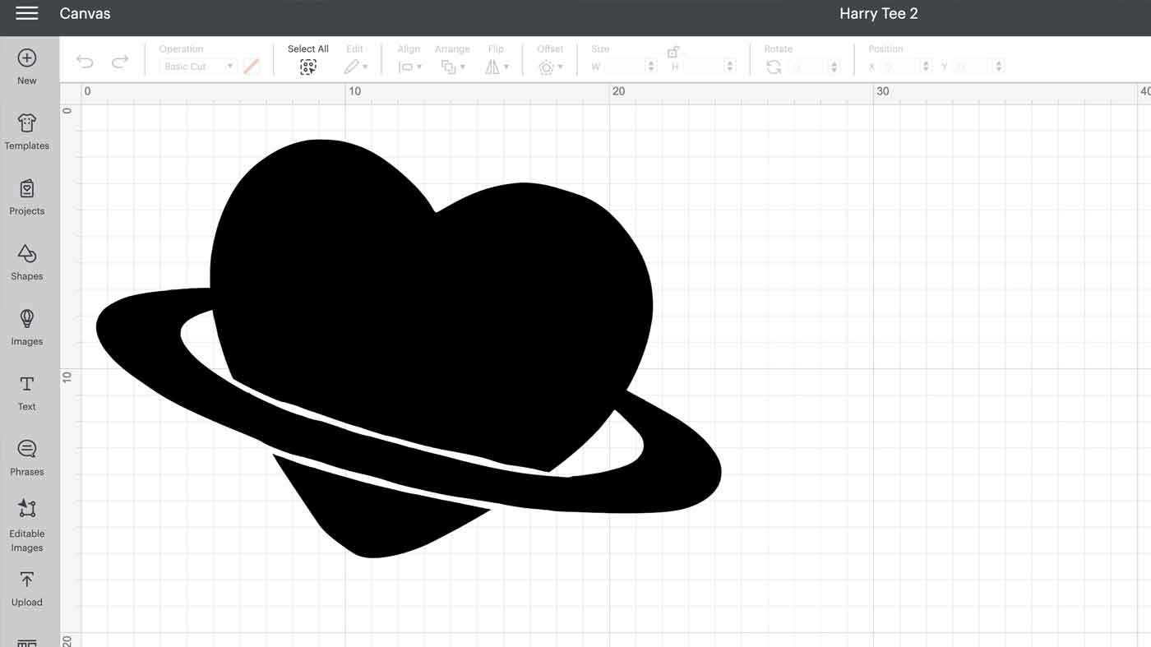Open the Shapes panel
Screen dimensions: 1151x647
(x=27, y=262)
